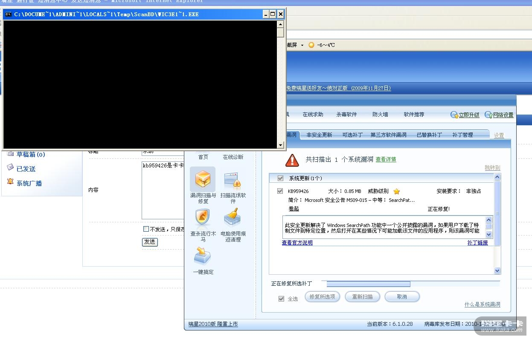Viewport: 532px width, 339px height.
Task: Open the 漏洞扫描与修复 vulnerability scan icon
Action: coord(203,179)
